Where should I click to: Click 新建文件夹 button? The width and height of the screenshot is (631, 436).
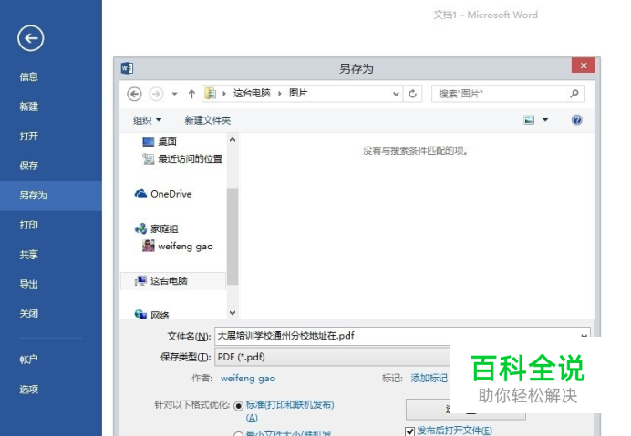(208, 120)
